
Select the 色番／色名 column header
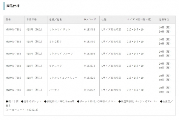pos(55,19)
